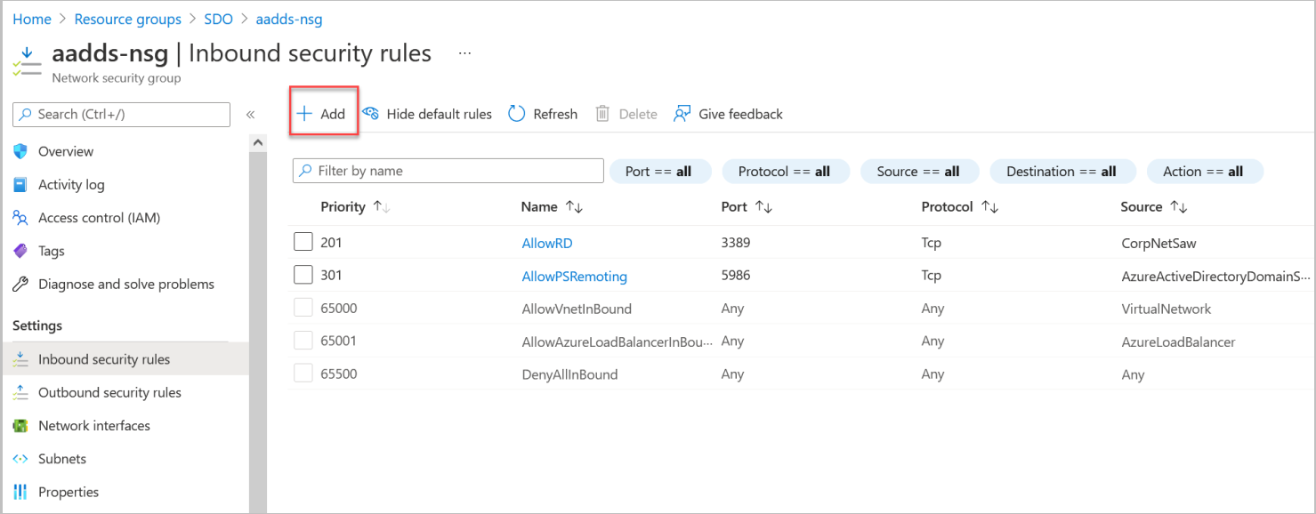Click the purple Tags icon
The height and width of the screenshot is (514, 1316).
click(x=20, y=251)
